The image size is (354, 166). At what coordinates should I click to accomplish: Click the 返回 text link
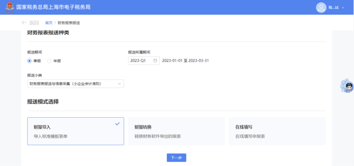click(x=34, y=23)
